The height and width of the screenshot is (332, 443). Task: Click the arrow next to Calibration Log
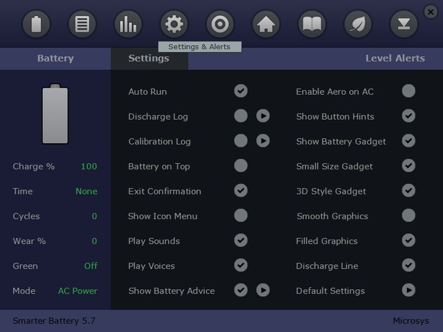pyautogui.click(x=263, y=141)
